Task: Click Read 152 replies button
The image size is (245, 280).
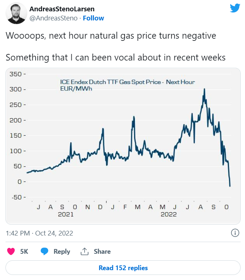Action: tap(123, 268)
